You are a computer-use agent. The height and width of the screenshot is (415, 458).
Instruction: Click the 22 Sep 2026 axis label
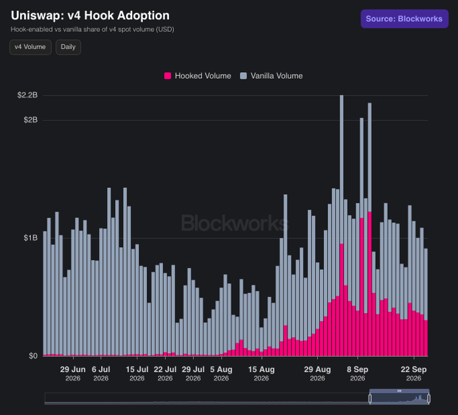pos(414,373)
